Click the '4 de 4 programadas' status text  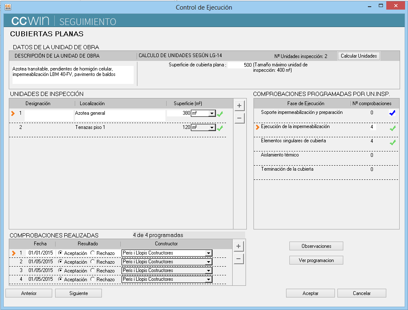pos(158,235)
